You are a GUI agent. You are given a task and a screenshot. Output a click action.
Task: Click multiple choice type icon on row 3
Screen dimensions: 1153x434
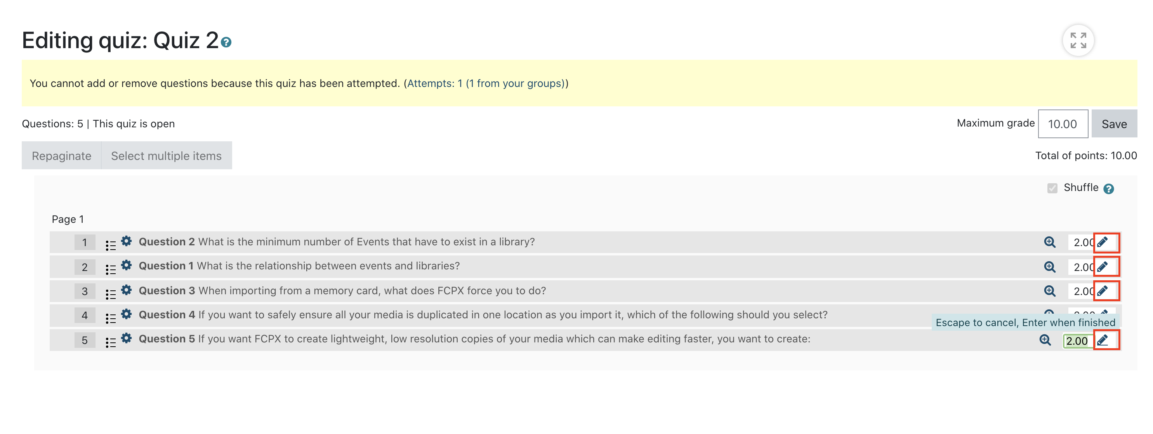coord(111,294)
